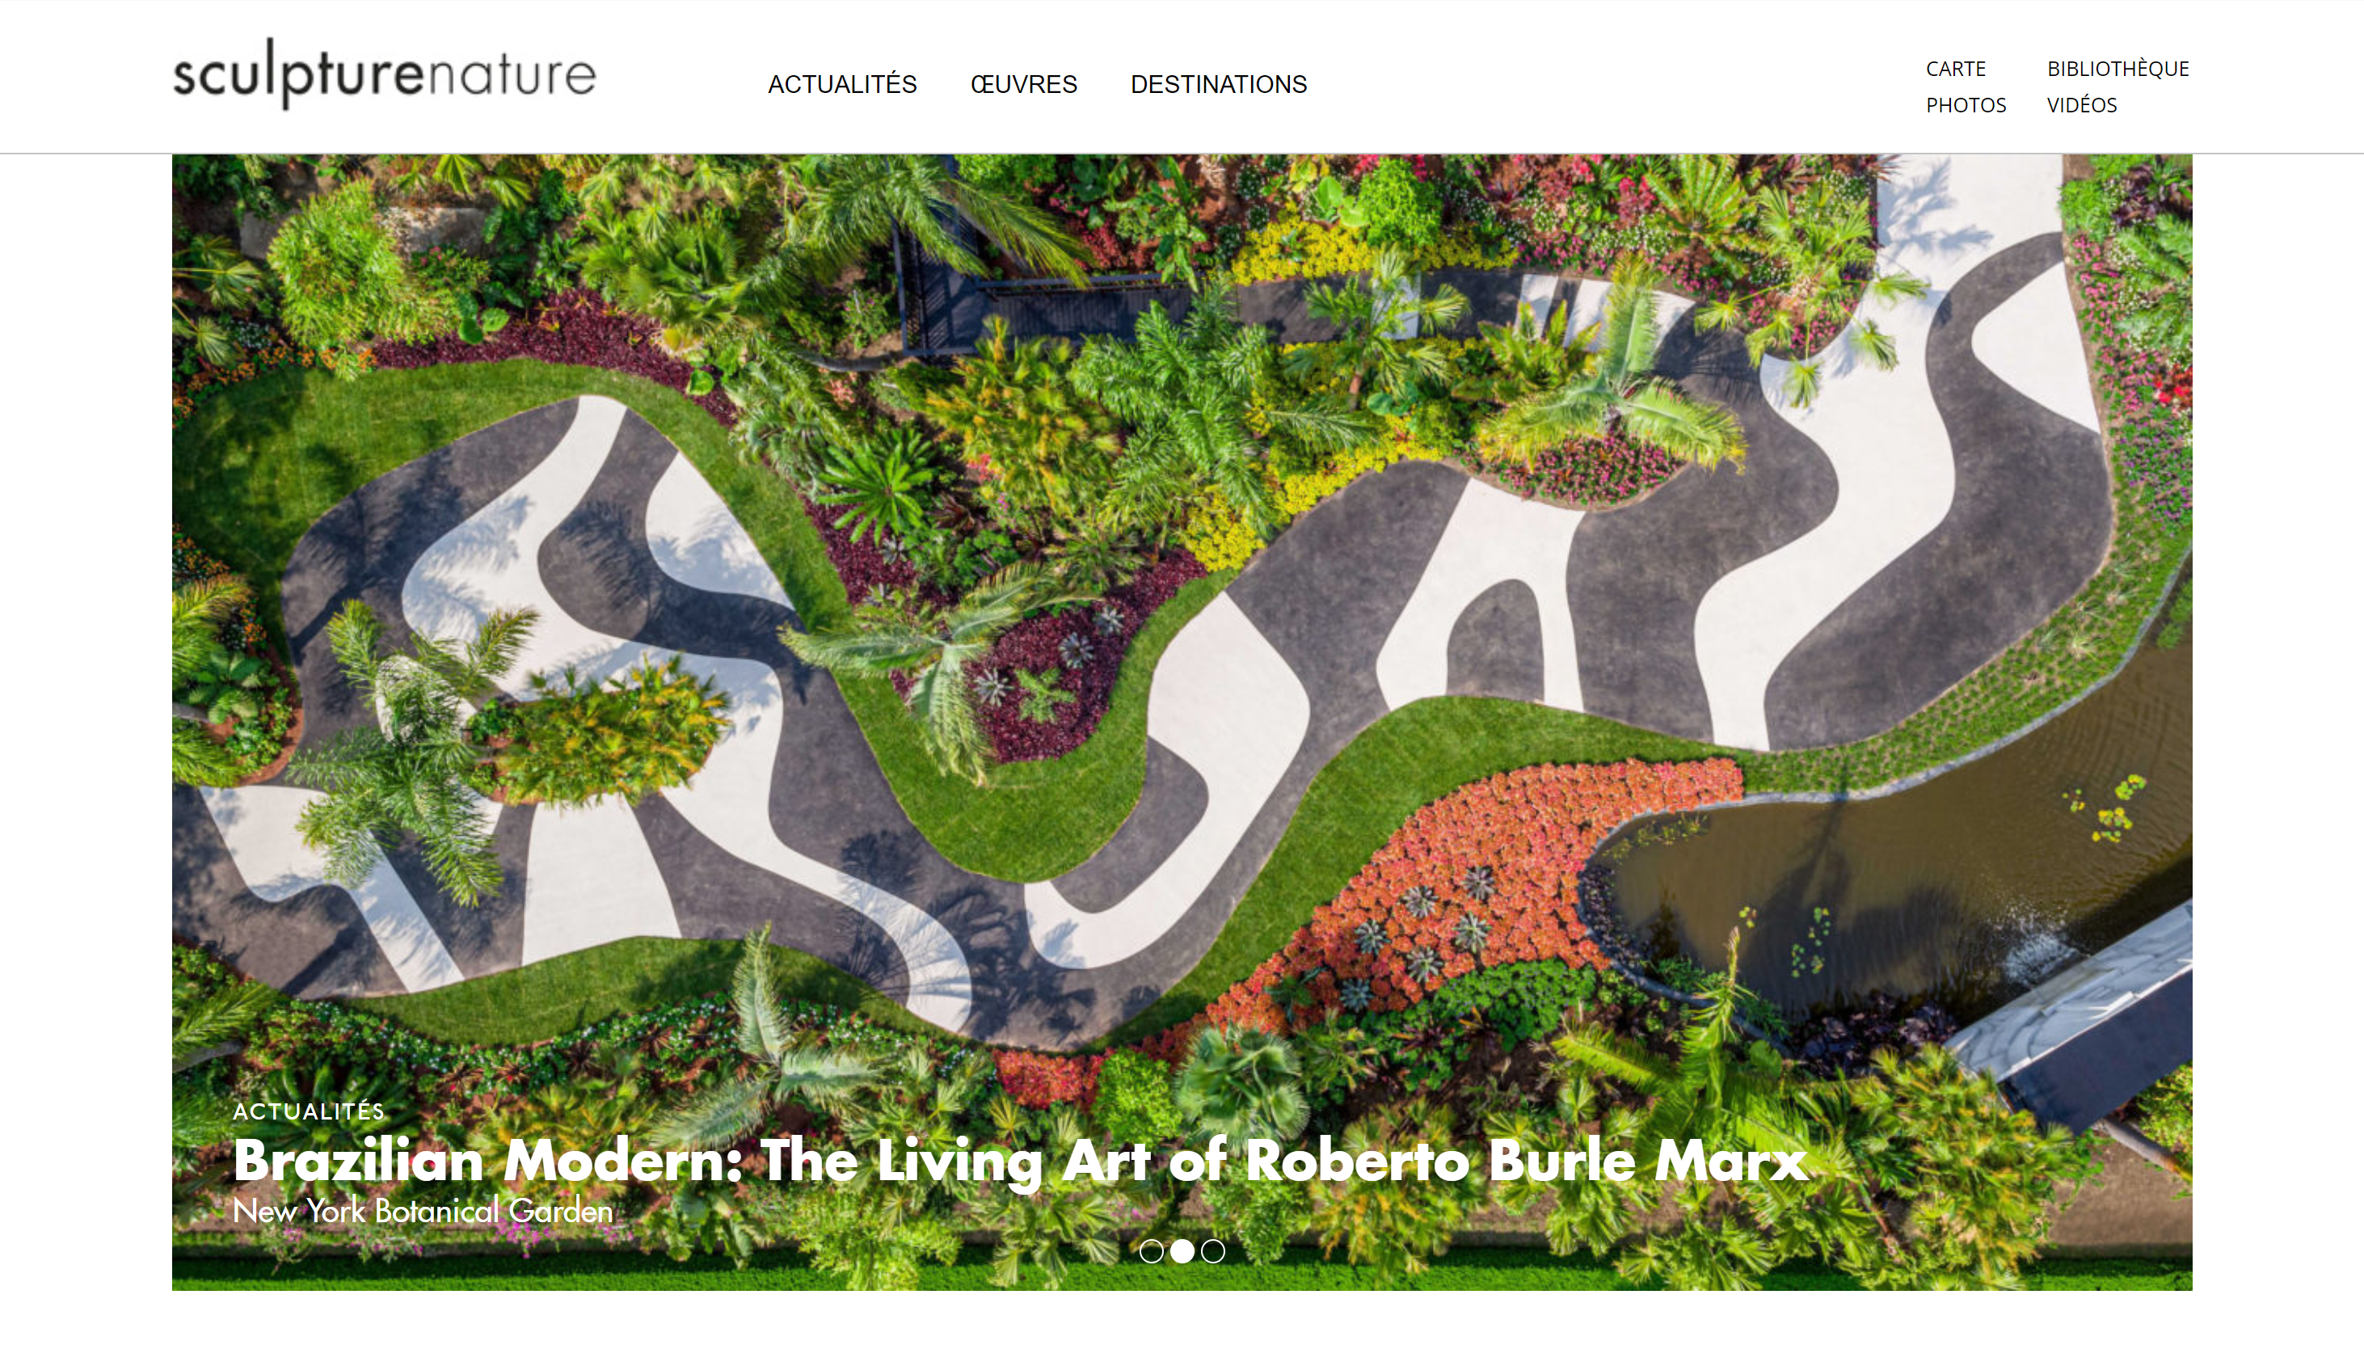Visit the BIBLIOTHÈQUE page
Screen dimensions: 2364x1362
(2117, 68)
